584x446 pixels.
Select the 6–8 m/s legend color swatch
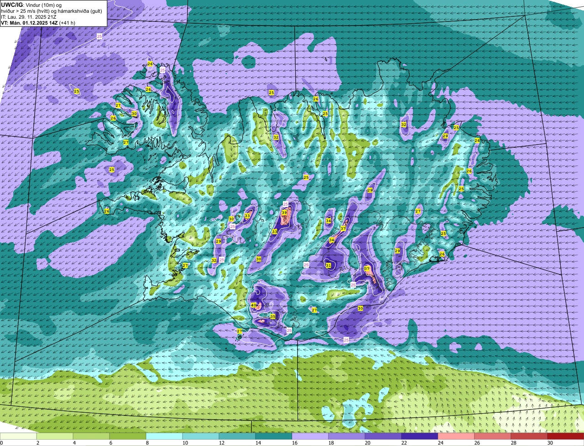coord(128,436)
